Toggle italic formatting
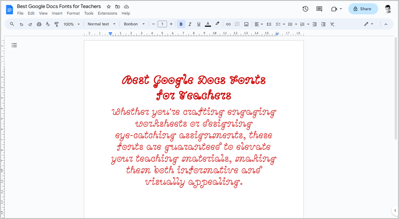This screenshot has width=399, height=219. (190, 24)
